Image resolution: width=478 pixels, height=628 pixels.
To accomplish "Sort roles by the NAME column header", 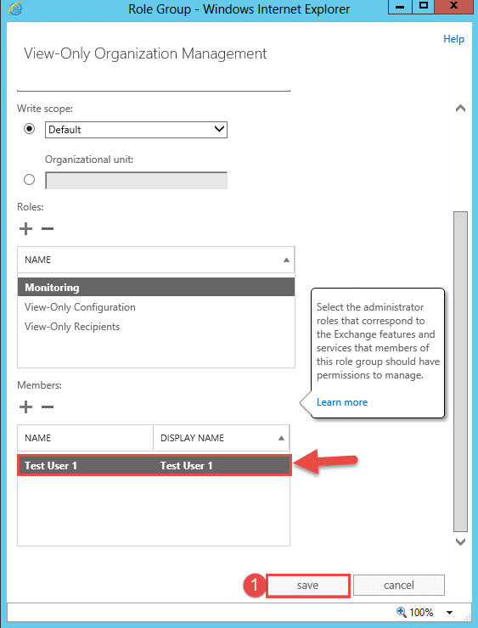I will pyautogui.click(x=156, y=260).
